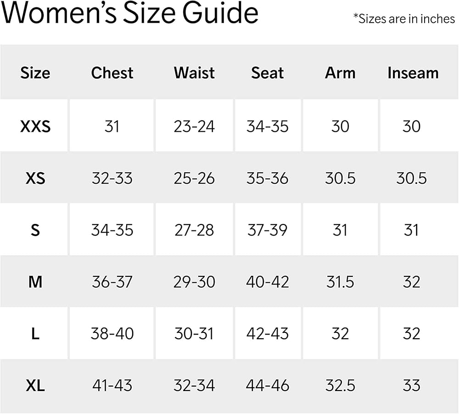This screenshot has width=459, height=414.
Task: Select the Waist column header
Action: [x=194, y=73]
